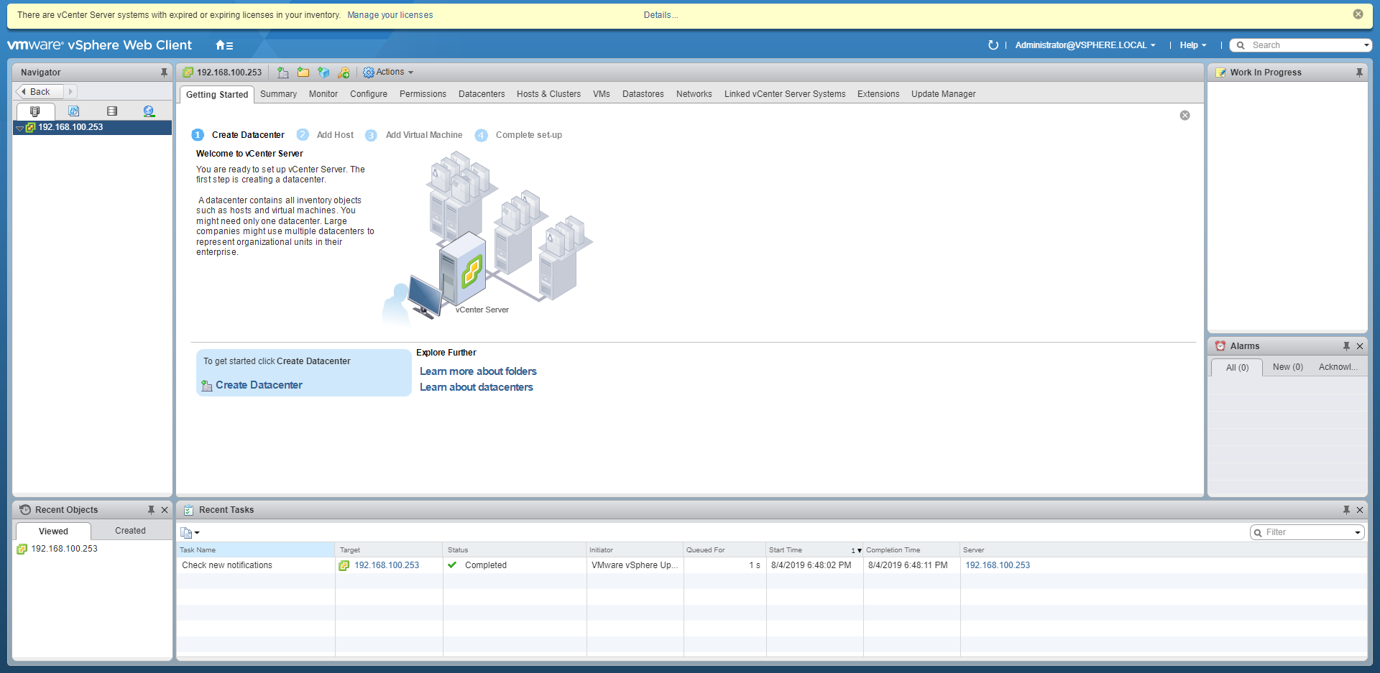The image size is (1380, 673).
Task: Pin the Navigator panel
Action: [x=164, y=73]
